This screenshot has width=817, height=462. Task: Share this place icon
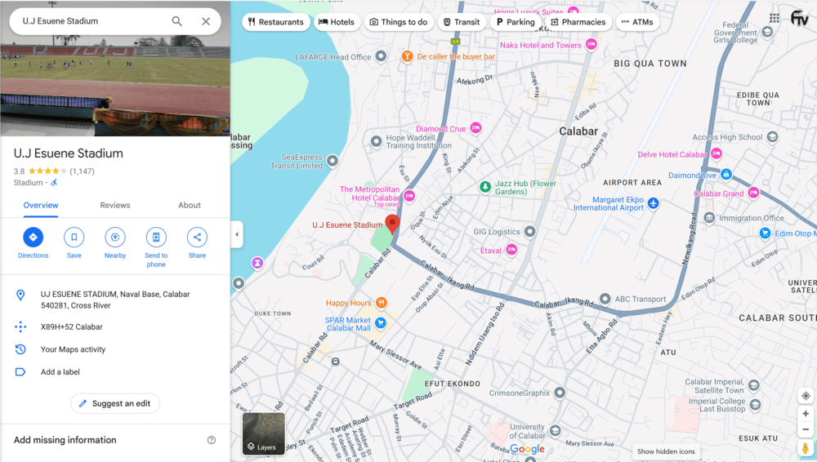coord(197,238)
